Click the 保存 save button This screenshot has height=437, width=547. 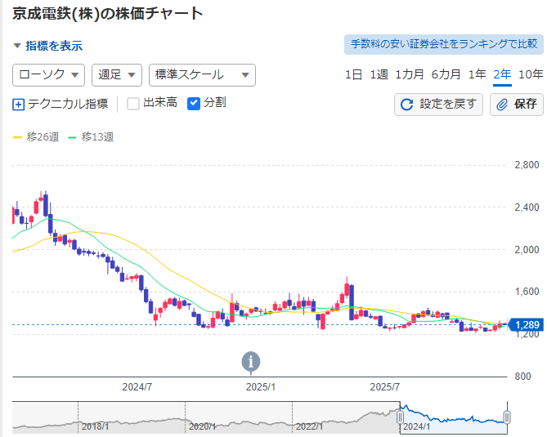point(517,105)
